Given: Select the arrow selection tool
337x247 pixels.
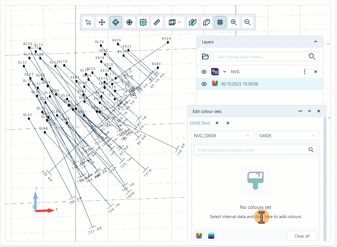Looking at the screenshot, I should coord(88,22).
